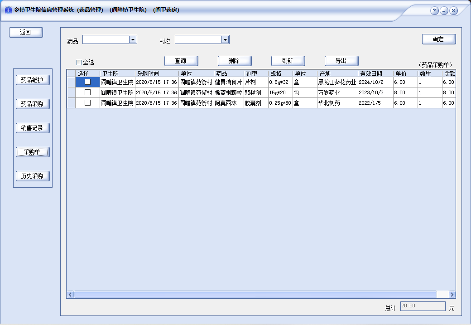Check the box for 板蓝根颗粒 row

87,92
